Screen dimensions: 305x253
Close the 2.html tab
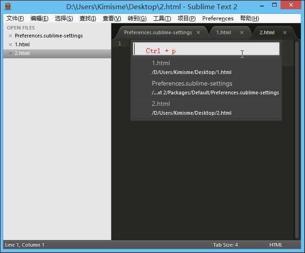click(285, 32)
